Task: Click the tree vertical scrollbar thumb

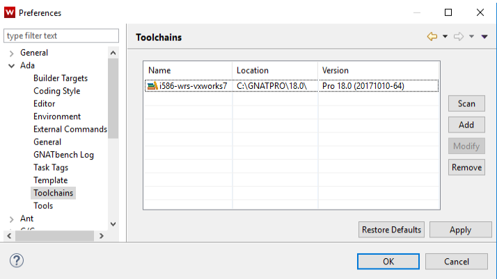Action: 113,99
